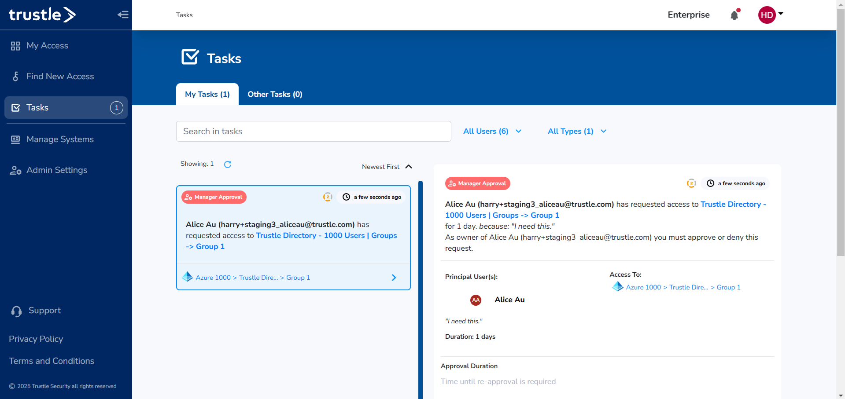The width and height of the screenshot is (845, 399).
Task: Open the Azure 1000 breadcrumb under Access To
Action: click(x=643, y=287)
